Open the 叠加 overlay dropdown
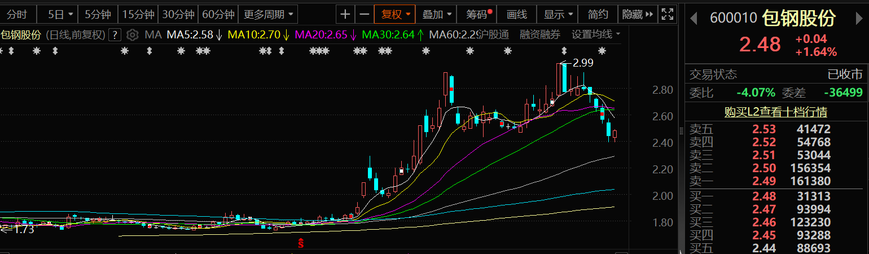This screenshot has height=254, width=869. (x=437, y=14)
